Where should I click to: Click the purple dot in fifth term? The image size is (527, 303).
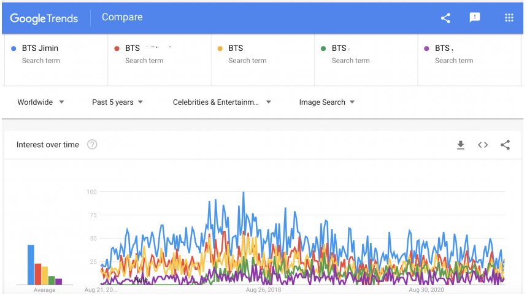click(426, 48)
